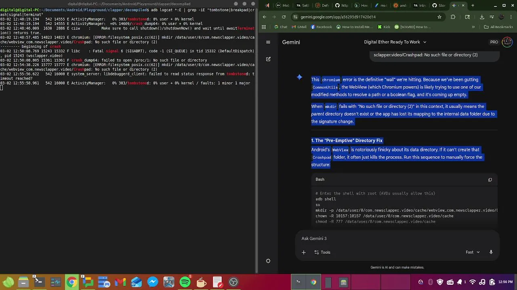Screen dimensions: 517x290
Task: Open a new Chrome tab
Action: [x=473, y=6]
